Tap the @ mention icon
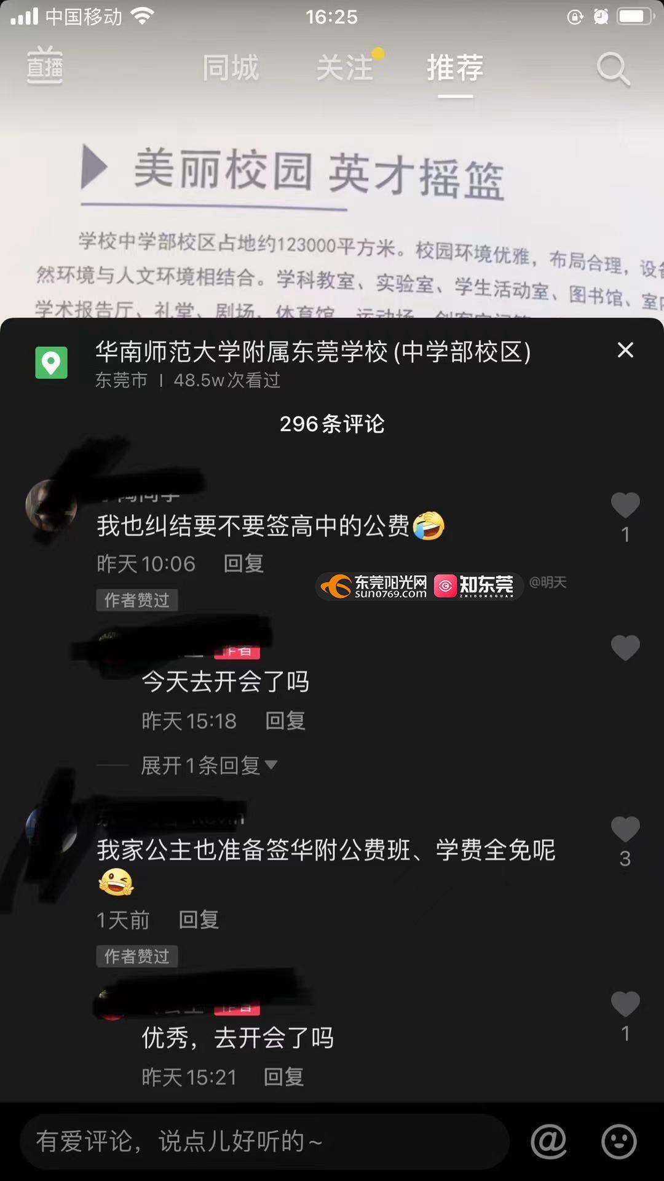 (548, 1142)
